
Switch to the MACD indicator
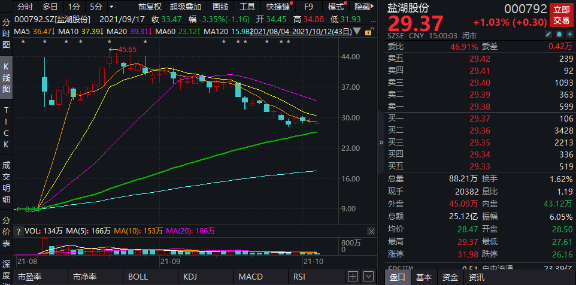click(249, 277)
